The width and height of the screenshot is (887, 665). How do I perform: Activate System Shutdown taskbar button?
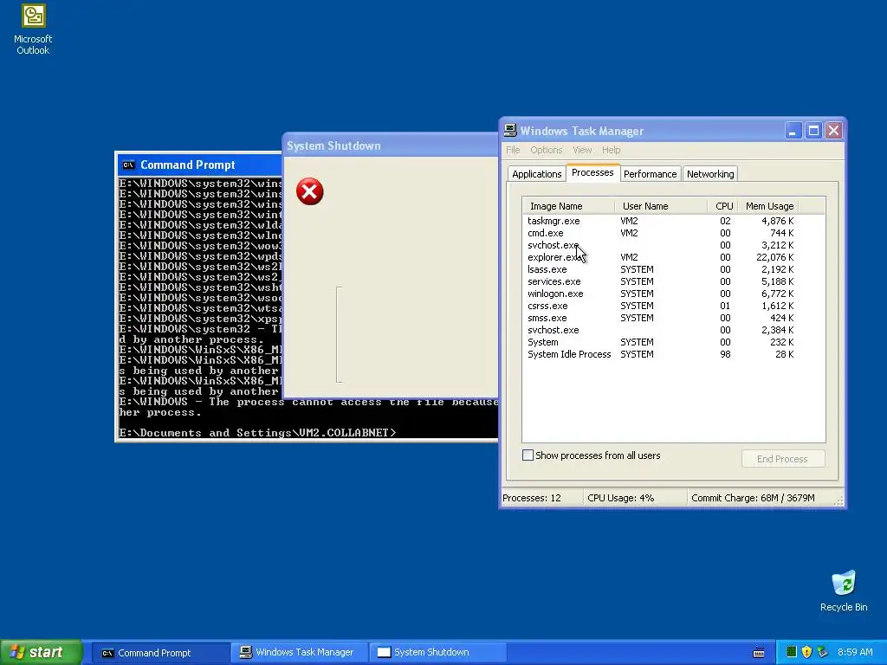tap(437, 653)
